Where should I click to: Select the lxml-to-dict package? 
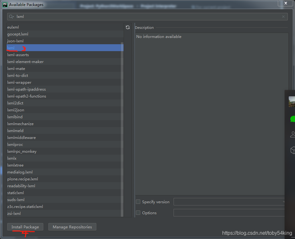tap(65, 75)
